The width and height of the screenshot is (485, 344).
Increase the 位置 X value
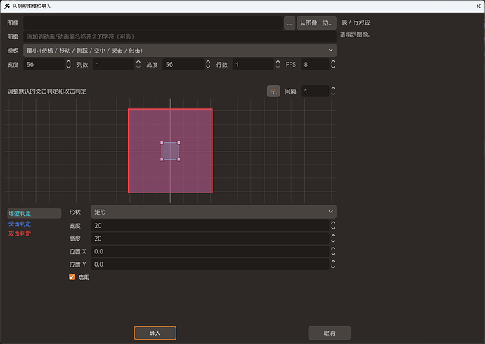pyautogui.click(x=333, y=249)
